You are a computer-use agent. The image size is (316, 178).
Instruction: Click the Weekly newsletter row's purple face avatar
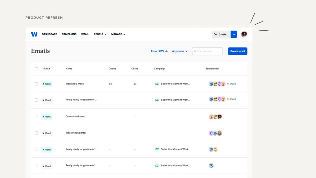click(x=211, y=133)
